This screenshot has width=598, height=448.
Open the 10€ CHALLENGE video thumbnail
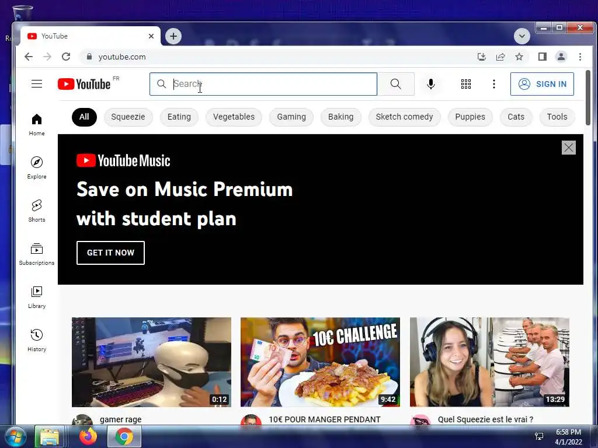(x=320, y=362)
